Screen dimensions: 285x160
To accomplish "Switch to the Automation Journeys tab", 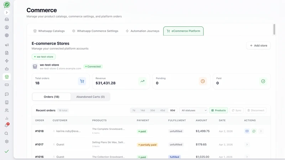I will click(142, 31).
